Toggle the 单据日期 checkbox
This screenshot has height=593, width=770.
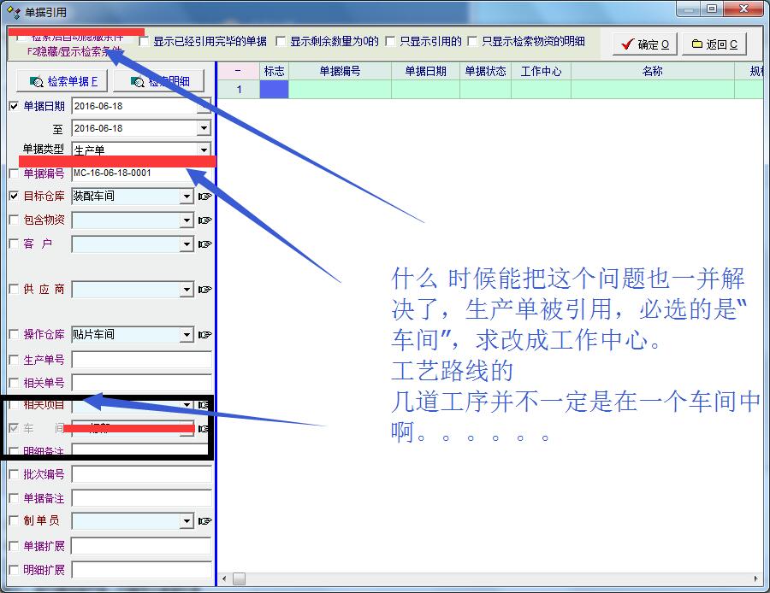(x=14, y=106)
